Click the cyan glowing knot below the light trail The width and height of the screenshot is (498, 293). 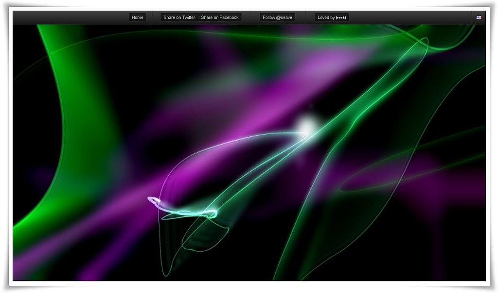pyautogui.click(x=212, y=213)
